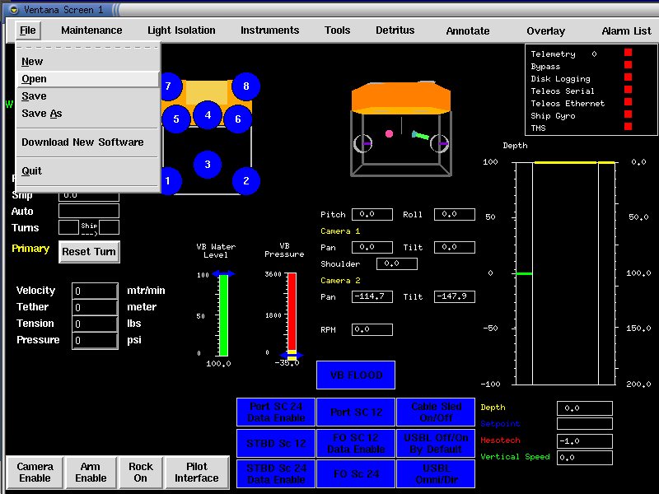Image resolution: width=659 pixels, height=494 pixels.
Task: Toggle Port SC 24 Data Enable
Action: [276, 412]
